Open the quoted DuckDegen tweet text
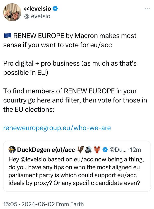Image resolution: width=154 pixels, height=209 pixels. point(76,171)
